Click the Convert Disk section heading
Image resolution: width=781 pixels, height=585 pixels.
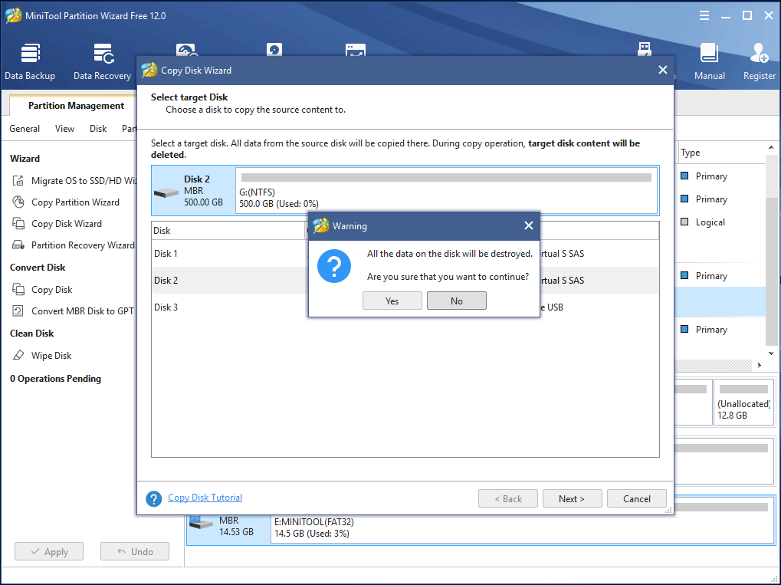pos(38,267)
